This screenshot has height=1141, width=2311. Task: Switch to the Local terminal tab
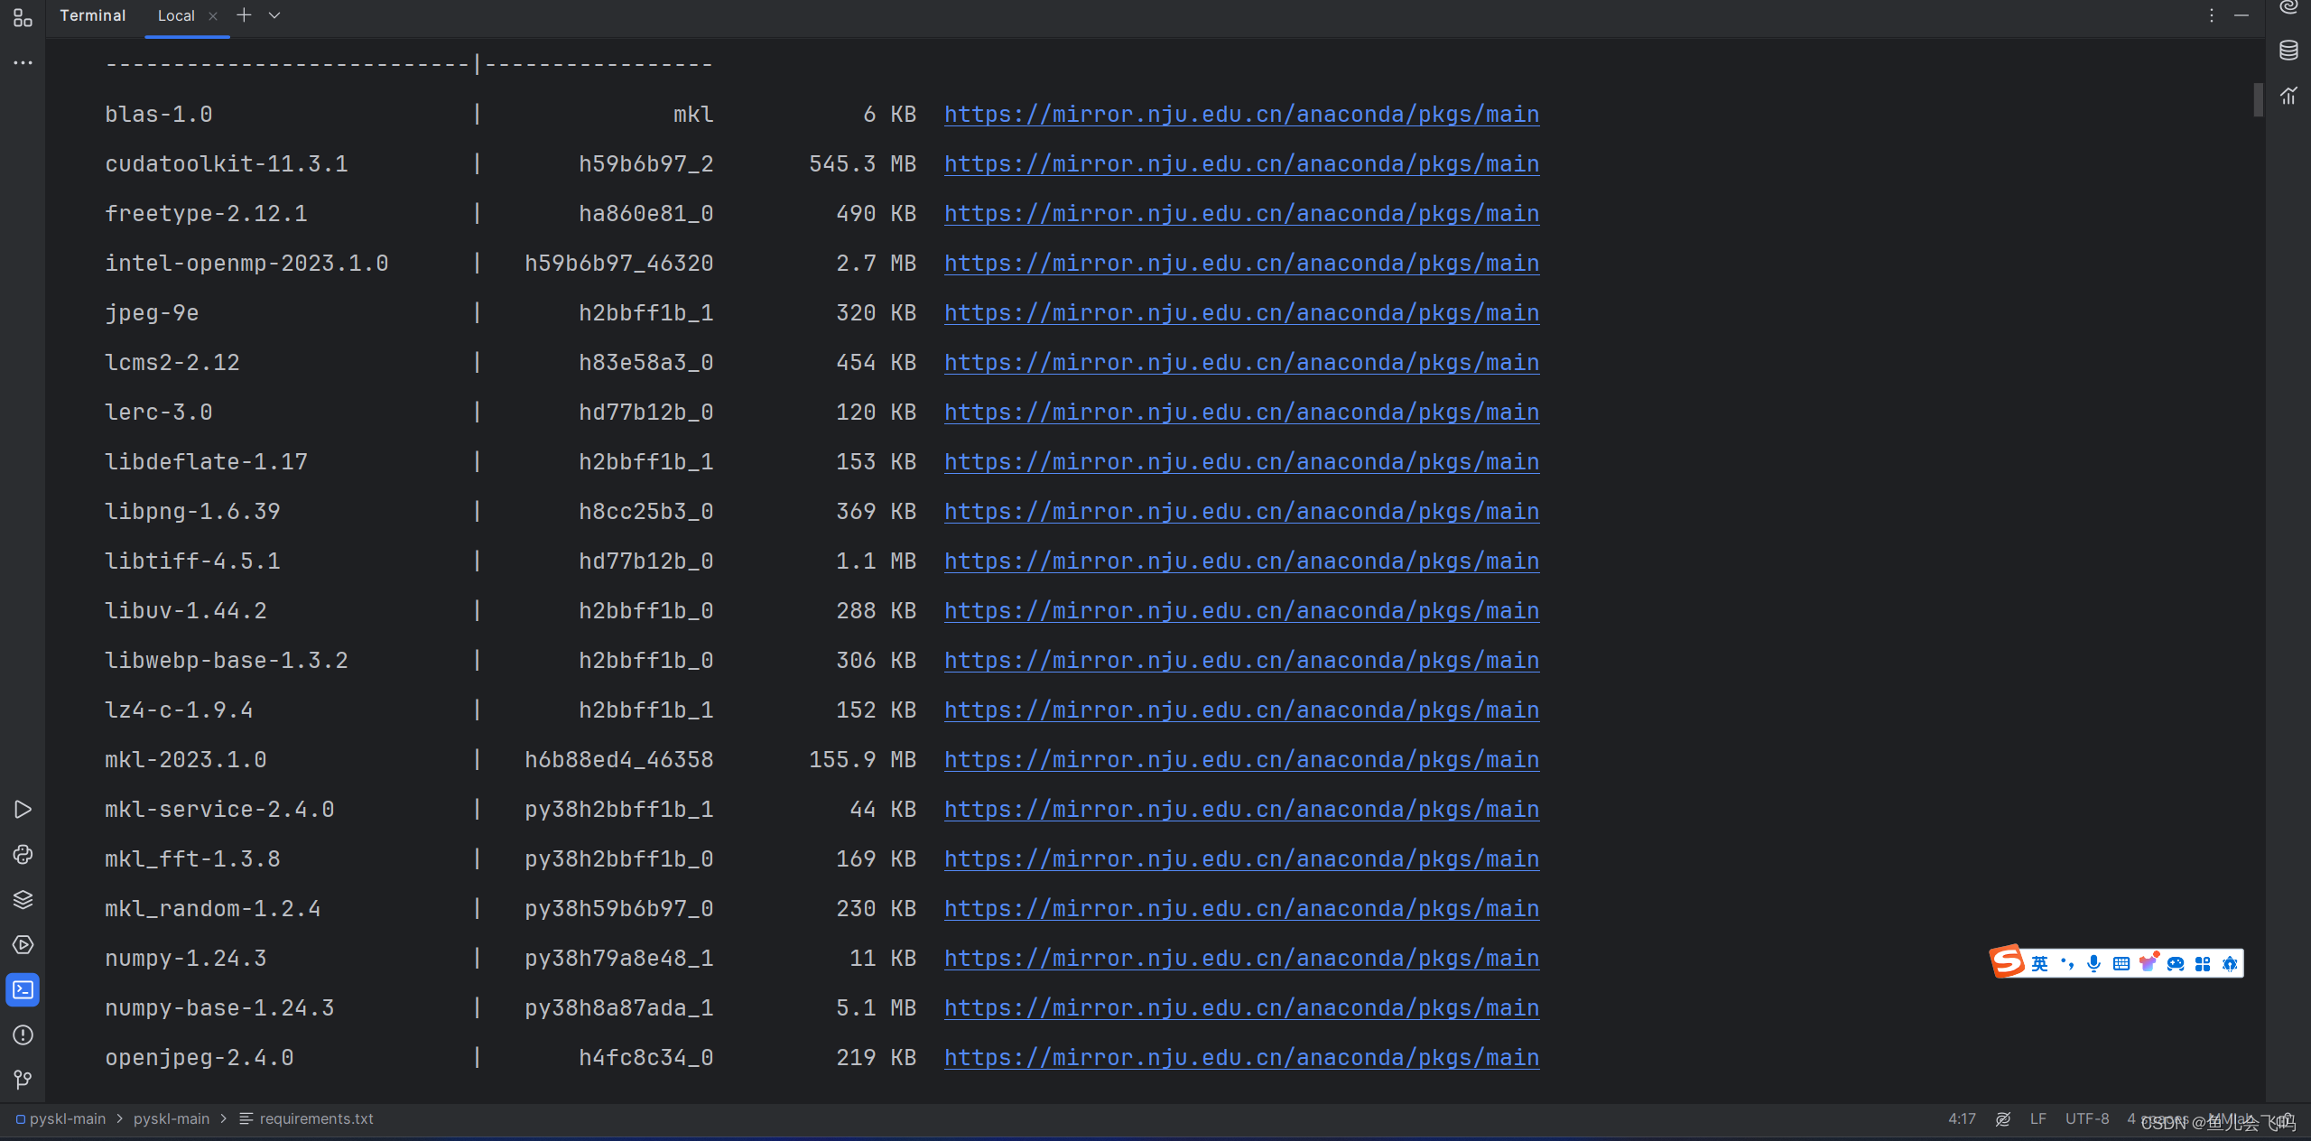tap(176, 15)
